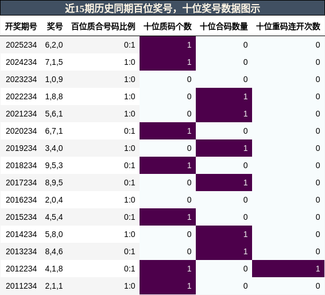325x295 pixels.
Task: Click prize number 6,2,0
Action: 54,45
